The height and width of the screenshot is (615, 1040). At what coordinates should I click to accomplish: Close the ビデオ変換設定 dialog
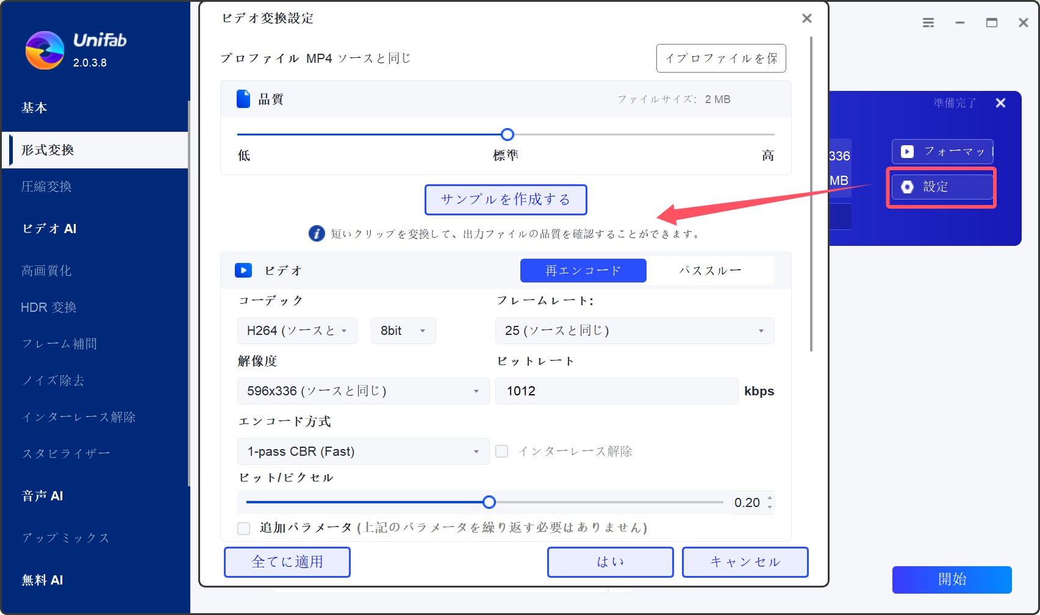tap(807, 18)
